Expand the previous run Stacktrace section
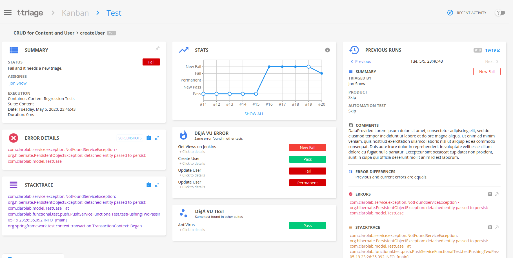Viewport: 513px width, 258px height. 497,227
